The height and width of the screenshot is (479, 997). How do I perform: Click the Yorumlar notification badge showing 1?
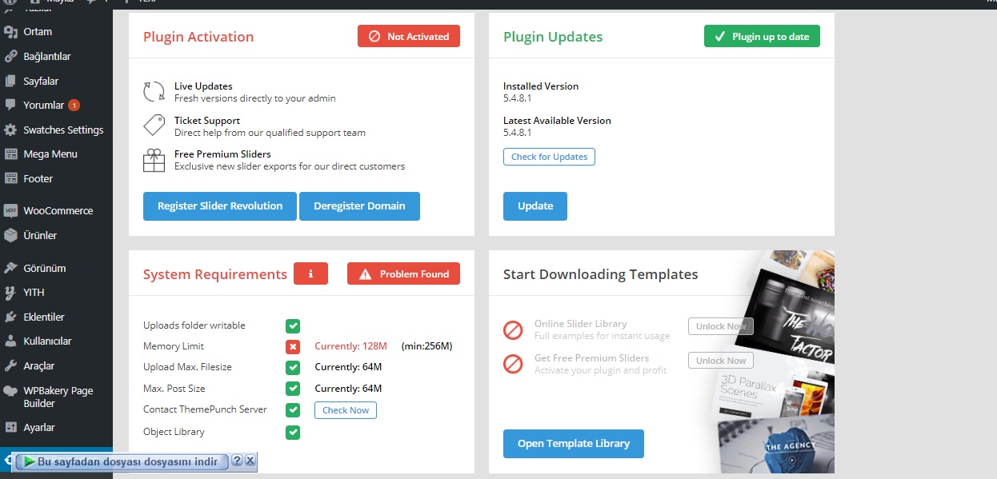pyautogui.click(x=74, y=105)
